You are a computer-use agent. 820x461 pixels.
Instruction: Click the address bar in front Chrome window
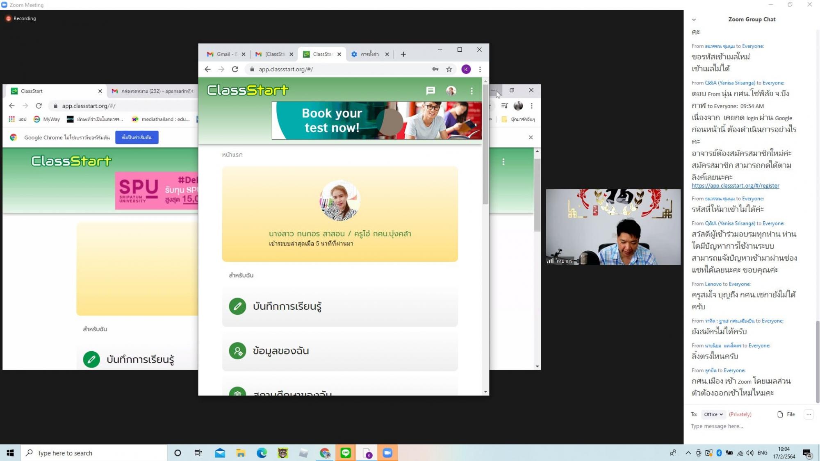(340, 69)
